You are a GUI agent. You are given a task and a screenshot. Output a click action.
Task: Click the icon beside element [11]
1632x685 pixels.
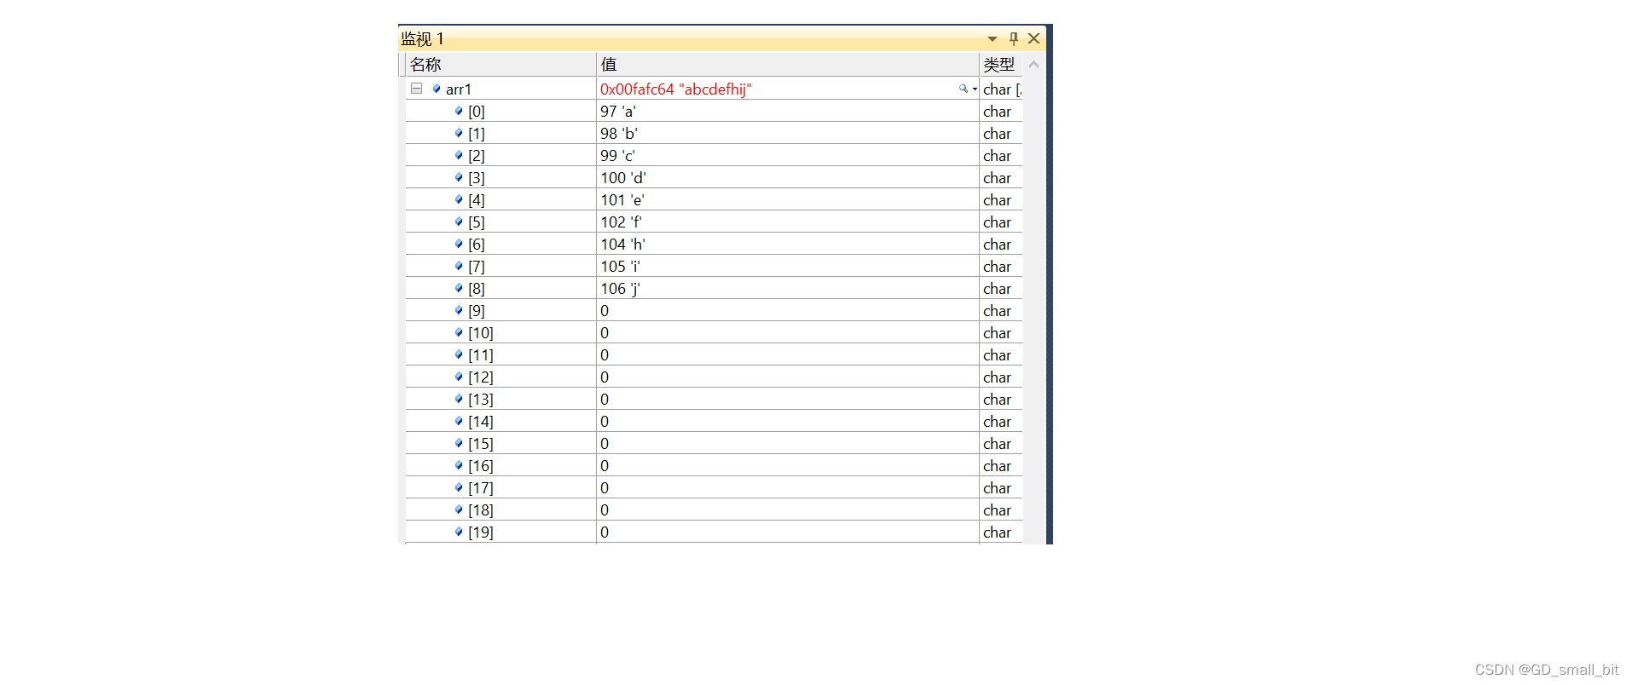(x=459, y=354)
